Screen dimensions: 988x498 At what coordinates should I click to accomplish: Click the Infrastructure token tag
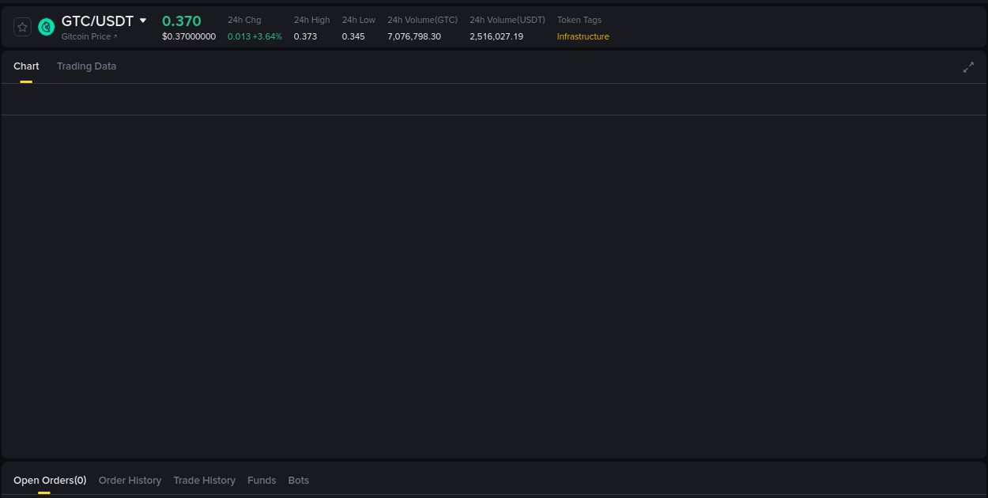(583, 36)
